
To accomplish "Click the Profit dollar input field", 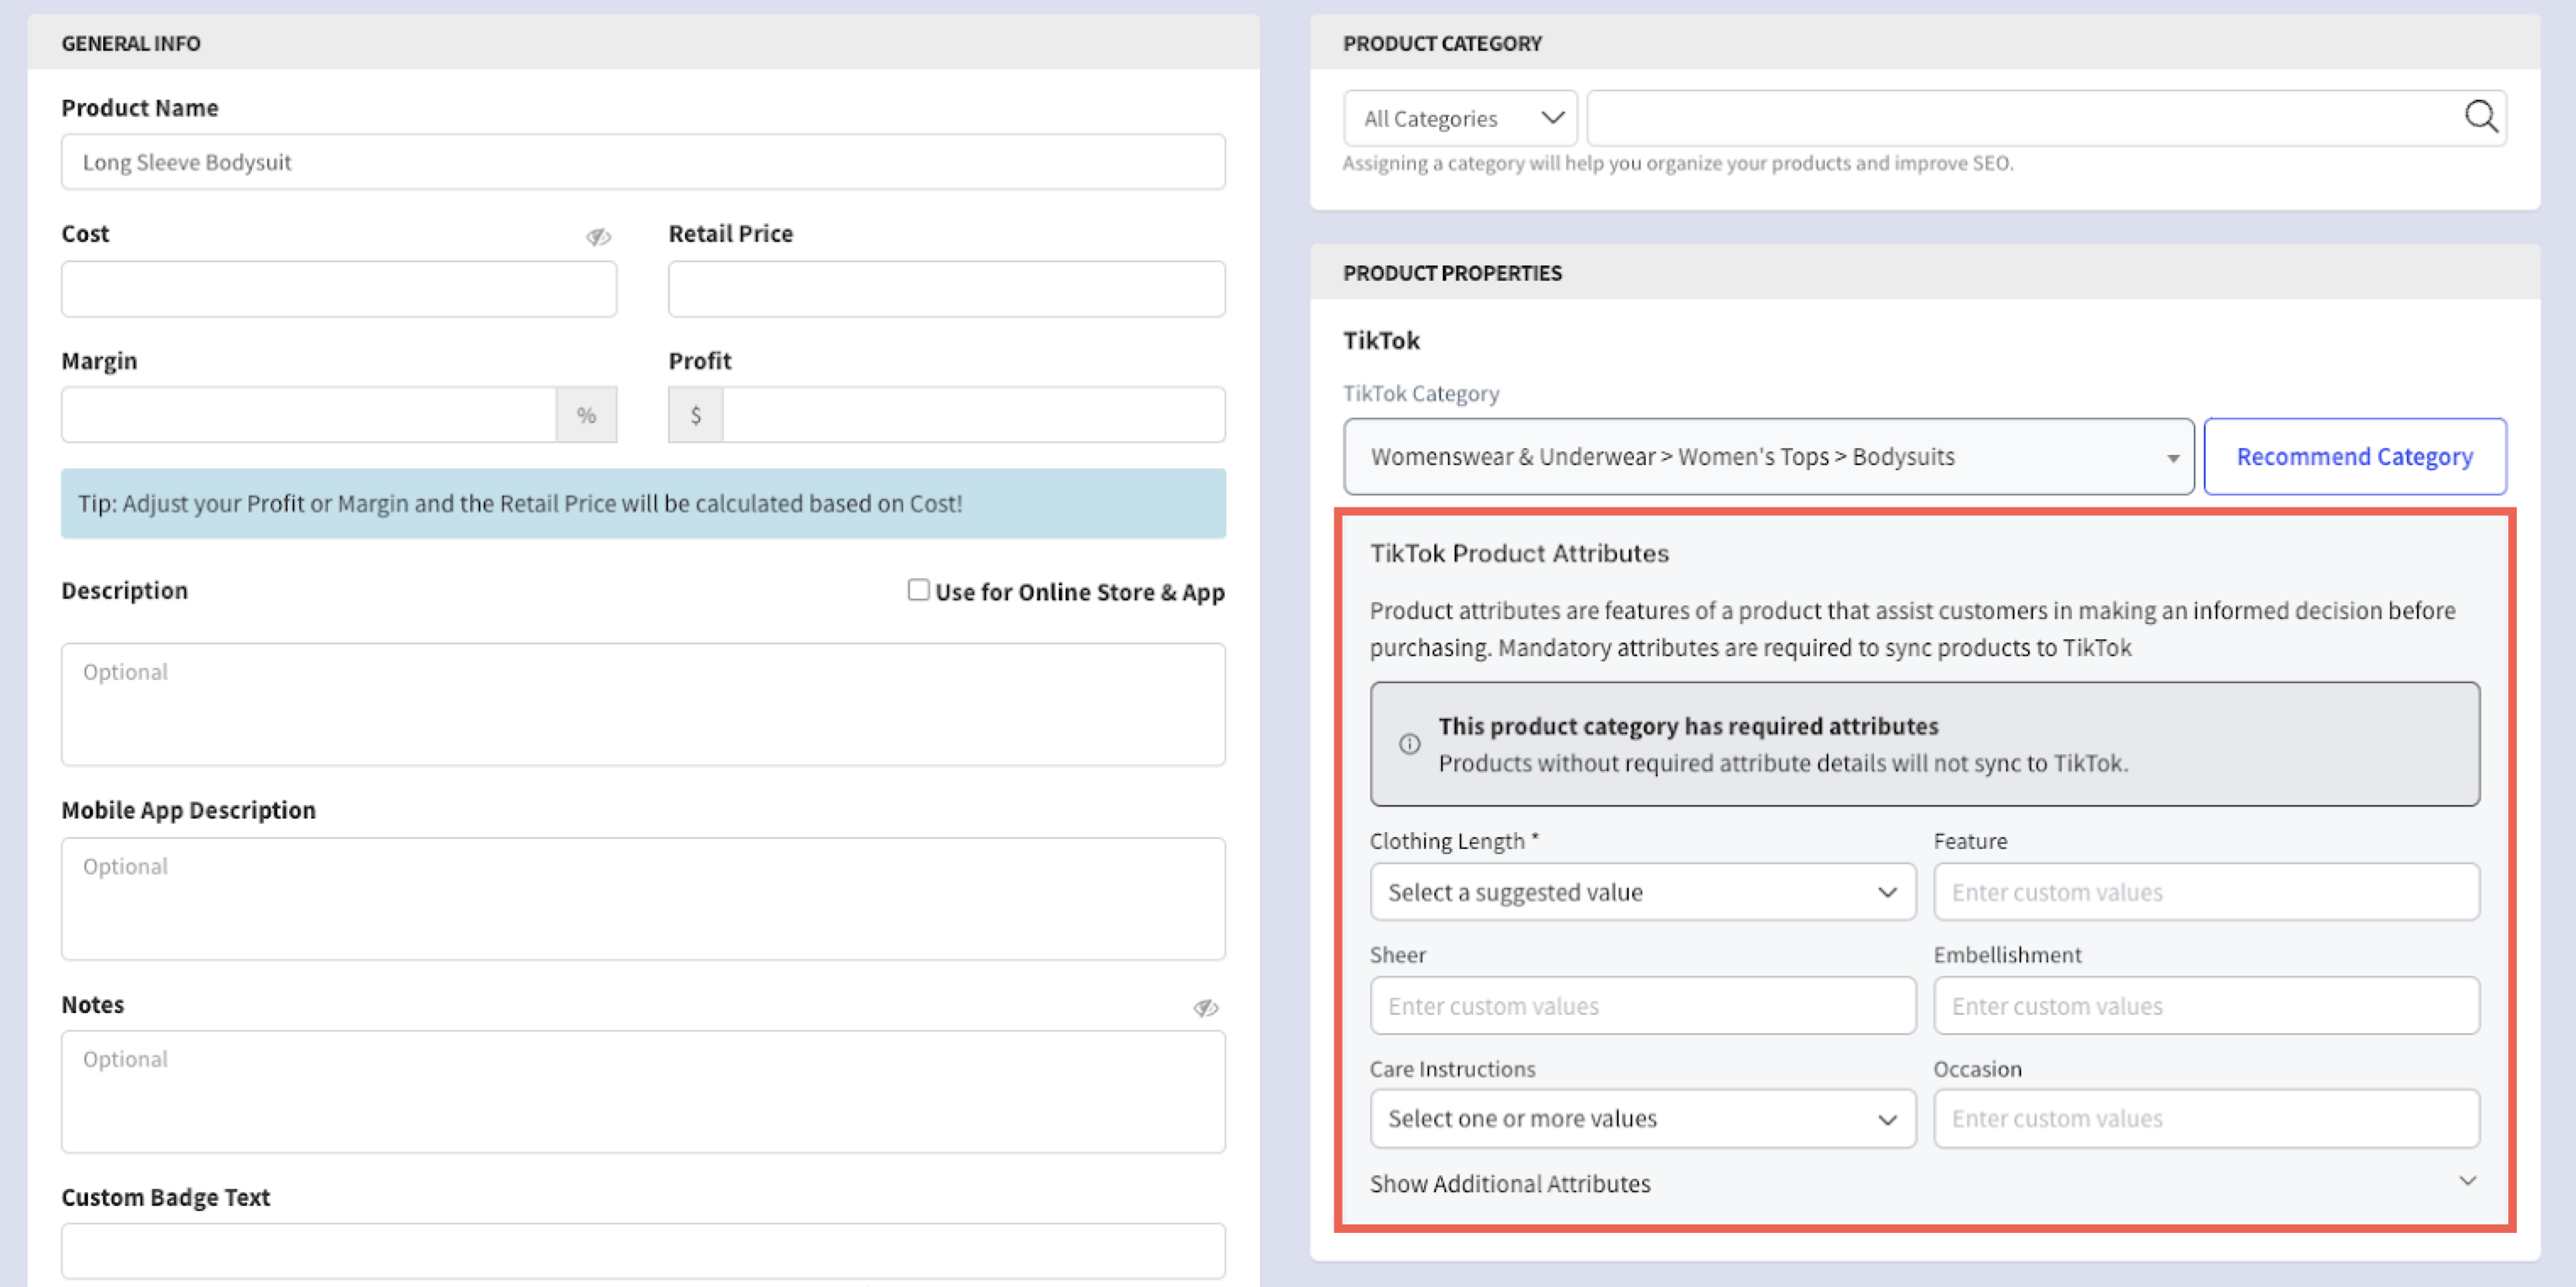I will pos(973,415).
